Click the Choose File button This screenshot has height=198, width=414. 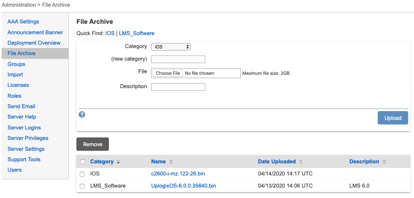pos(168,73)
